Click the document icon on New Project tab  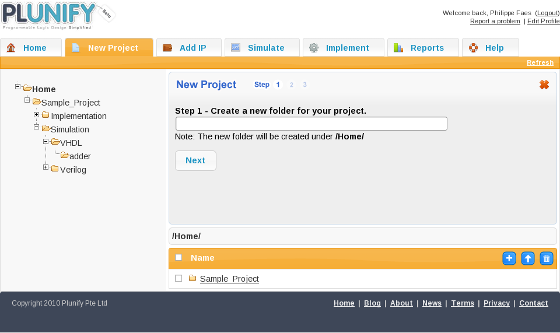point(76,47)
